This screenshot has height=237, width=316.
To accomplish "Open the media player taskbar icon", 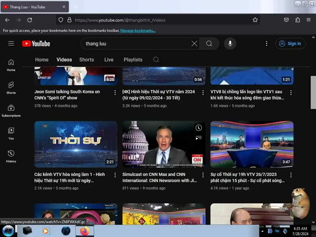I will pos(46,231).
